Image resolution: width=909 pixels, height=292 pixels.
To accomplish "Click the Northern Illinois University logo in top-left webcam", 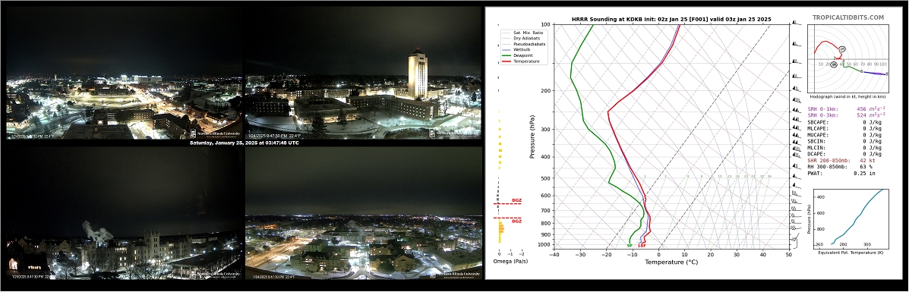I will coord(215,133).
